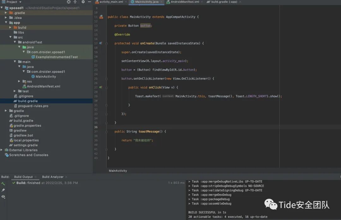The width and height of the screenshot is (341, 220).
Task: Select the 'Build: finished' result row
Action: point(98,183)
